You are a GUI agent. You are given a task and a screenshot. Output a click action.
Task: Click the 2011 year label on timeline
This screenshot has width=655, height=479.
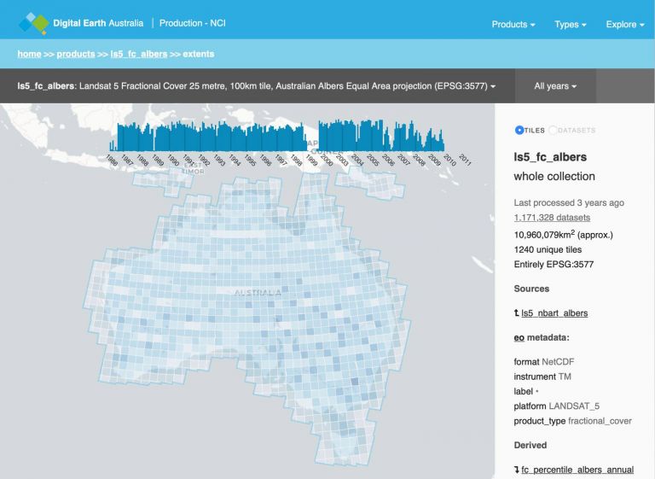click(x=465, y=161)
